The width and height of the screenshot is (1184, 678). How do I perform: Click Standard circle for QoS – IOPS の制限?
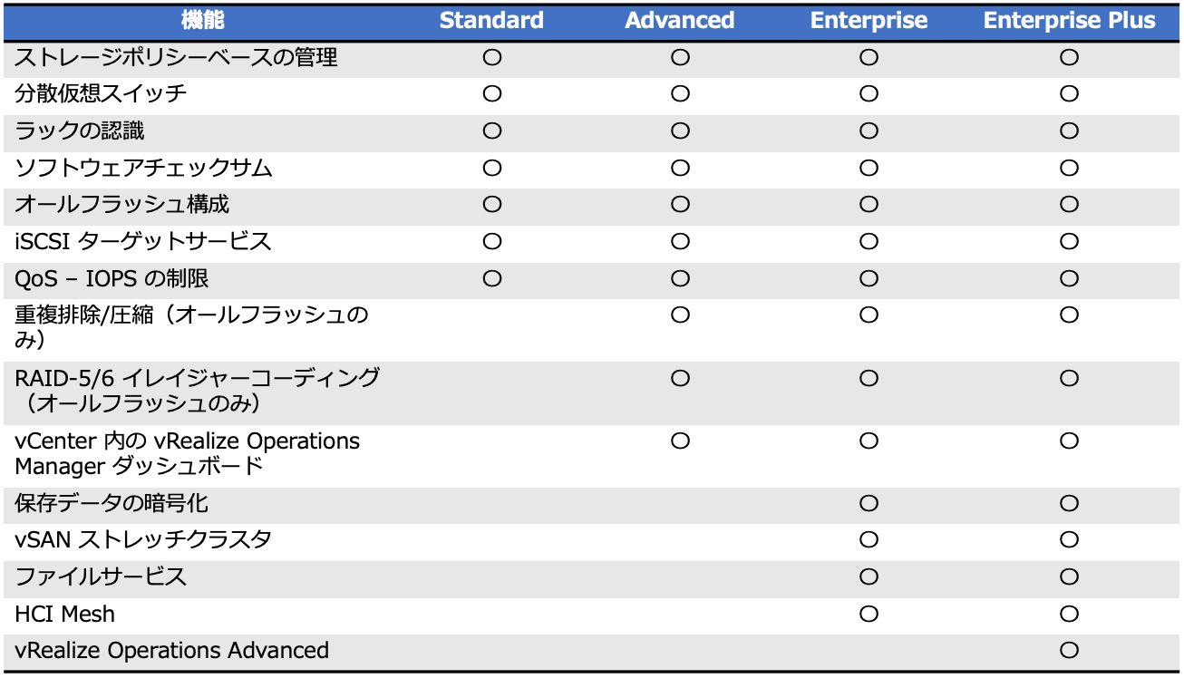tap(491, 278)
